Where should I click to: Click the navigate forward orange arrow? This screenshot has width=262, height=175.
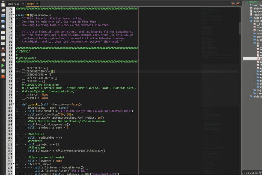click(238, 4)
